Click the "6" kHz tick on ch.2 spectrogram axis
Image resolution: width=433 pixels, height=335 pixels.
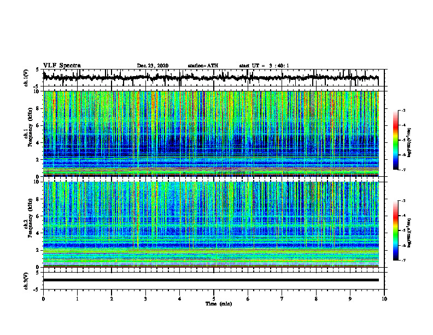point(38,216)
